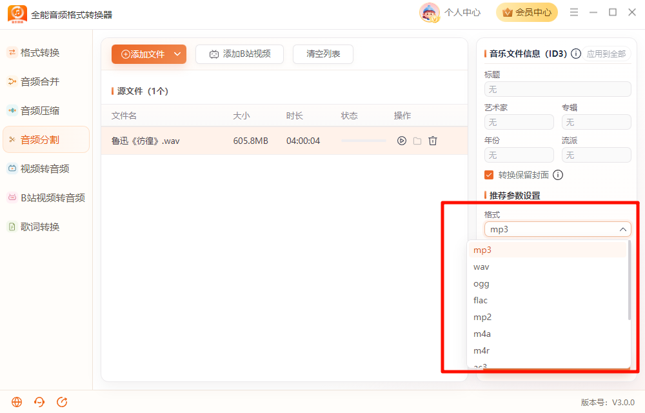This screenshot has height=413, width=645.
Task: Open 格式转换 in the sidebar
Action: [46, 53]
